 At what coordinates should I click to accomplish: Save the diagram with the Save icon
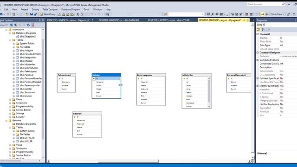32,14
